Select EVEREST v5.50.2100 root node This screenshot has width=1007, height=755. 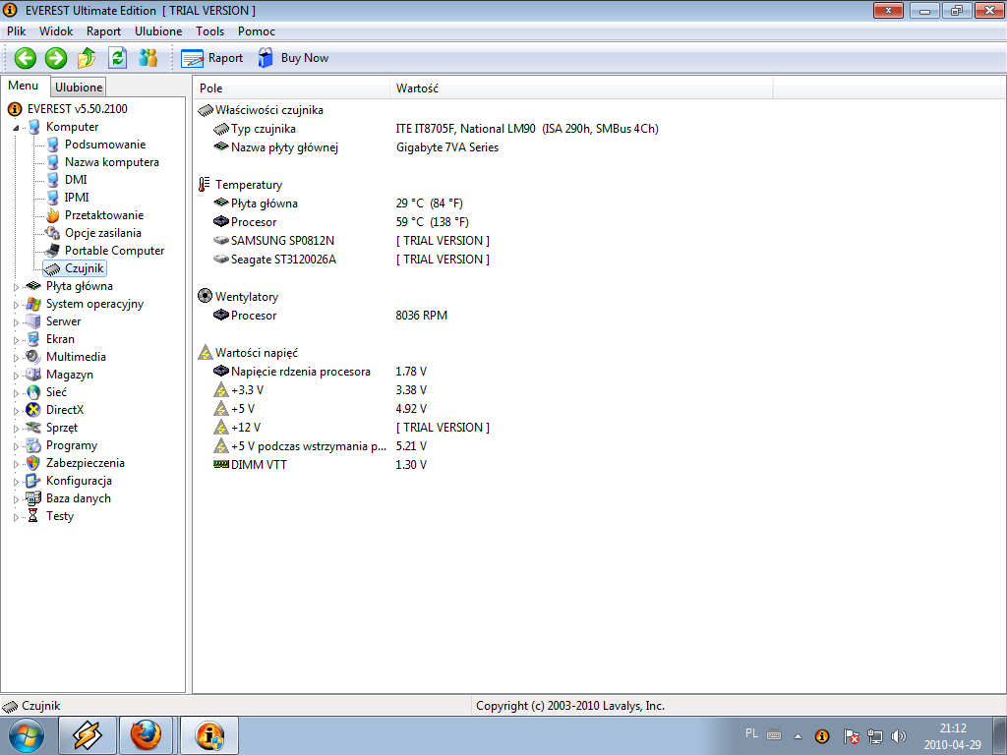tap(77, 109)
